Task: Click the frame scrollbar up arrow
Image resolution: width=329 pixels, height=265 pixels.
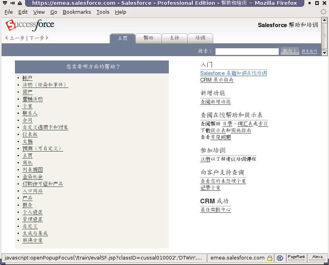Action: [x=324, y=20]
